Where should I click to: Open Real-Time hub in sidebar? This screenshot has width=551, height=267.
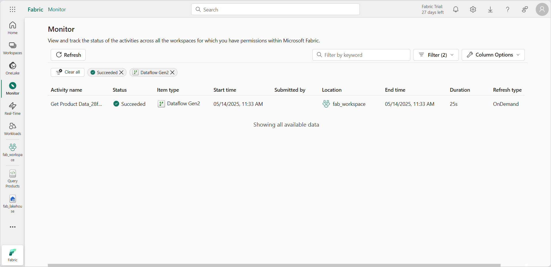(x=12, y=109)
